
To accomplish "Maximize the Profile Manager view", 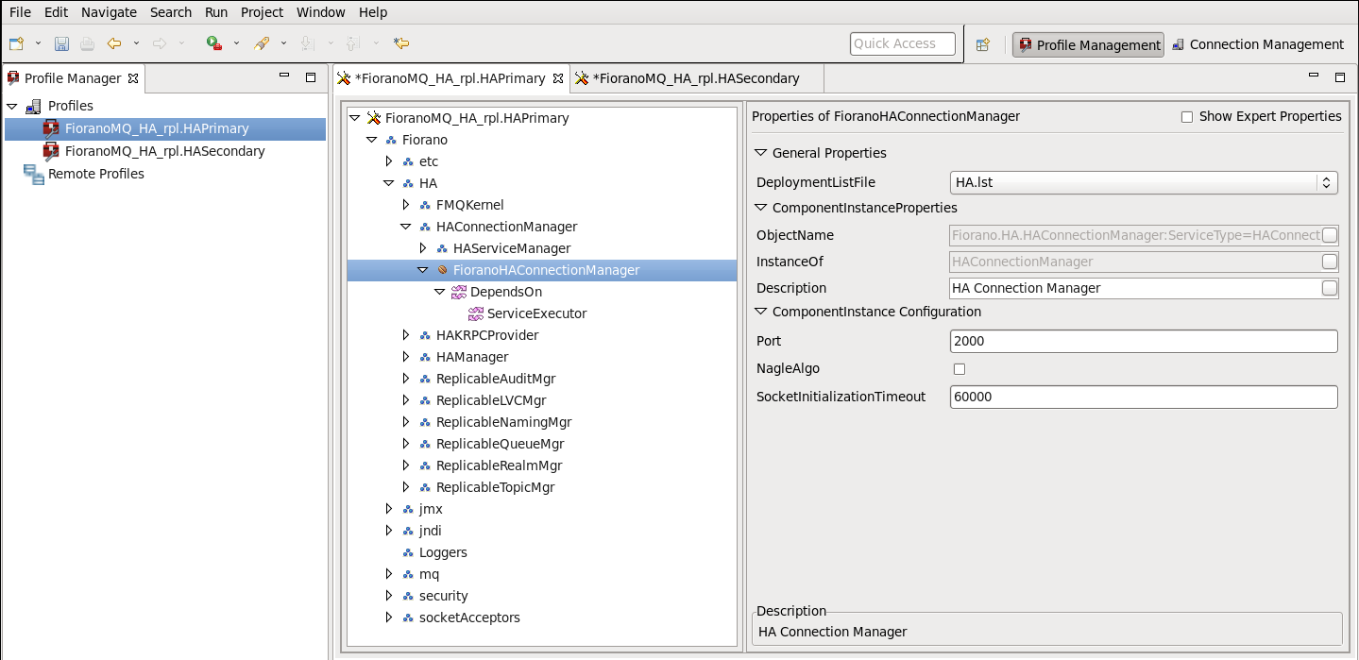I will tap(311, 76).
